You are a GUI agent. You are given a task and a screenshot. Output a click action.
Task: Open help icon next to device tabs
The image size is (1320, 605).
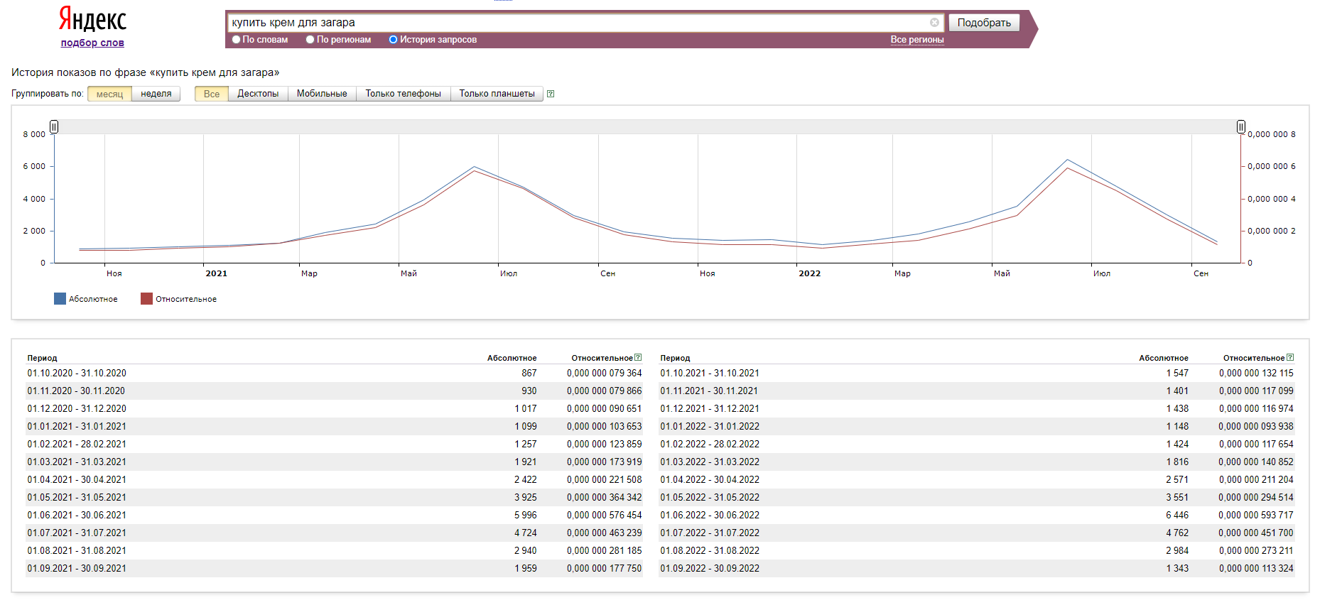pos(551,94)
